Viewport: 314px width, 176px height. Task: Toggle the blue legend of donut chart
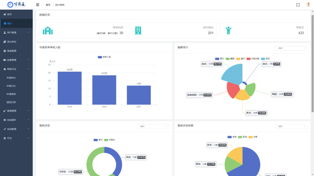tap(98, 140)
